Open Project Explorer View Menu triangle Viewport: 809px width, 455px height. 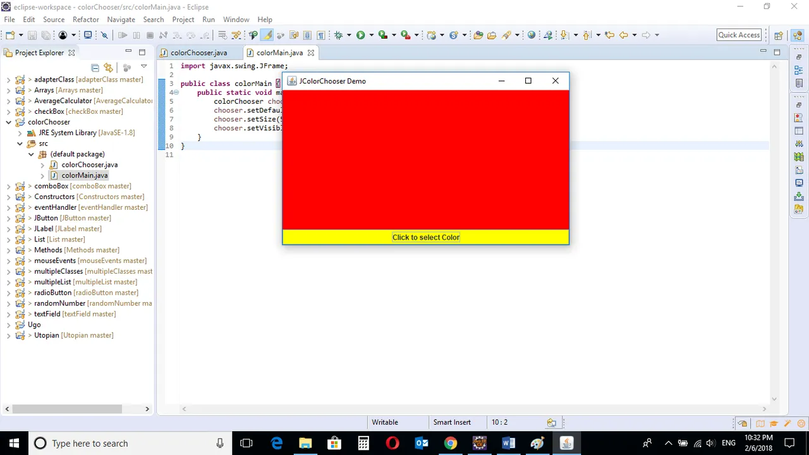[x=143, y=66]
